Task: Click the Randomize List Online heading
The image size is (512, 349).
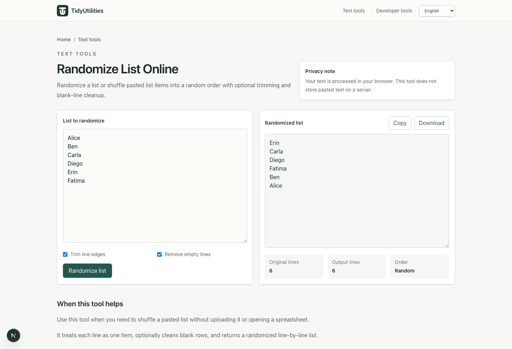Action: [x=118, y=69]
